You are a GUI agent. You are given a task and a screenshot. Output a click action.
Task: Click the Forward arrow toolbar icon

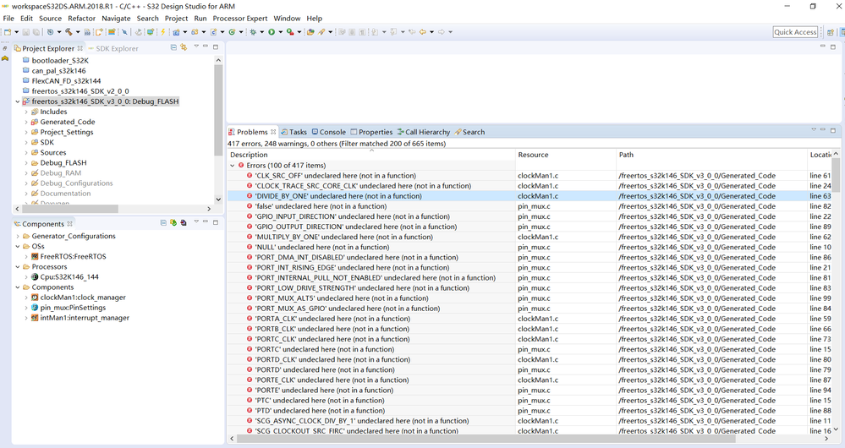click(442, 32)
